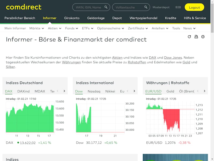
Task: Show previous tabs in Indizes Deutschland
Action: point(58,91)
